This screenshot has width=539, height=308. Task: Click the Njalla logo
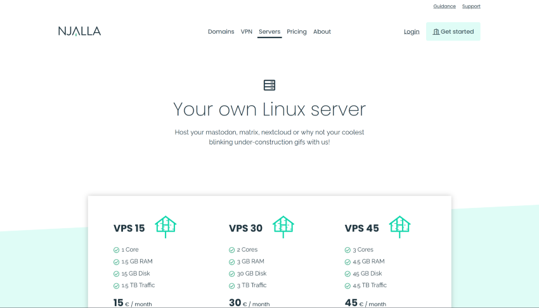[x=79, y=31]
